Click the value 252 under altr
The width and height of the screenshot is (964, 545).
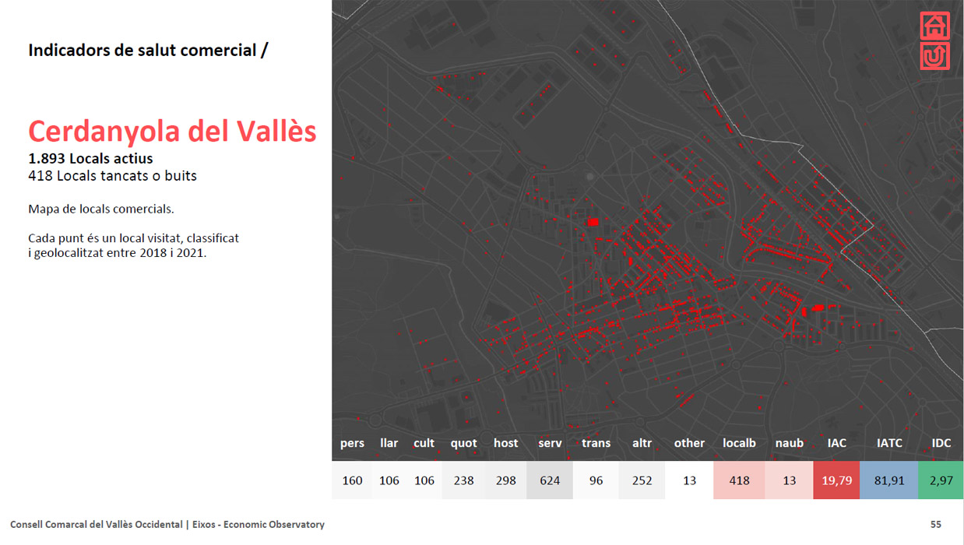click(x=642, y=480)
